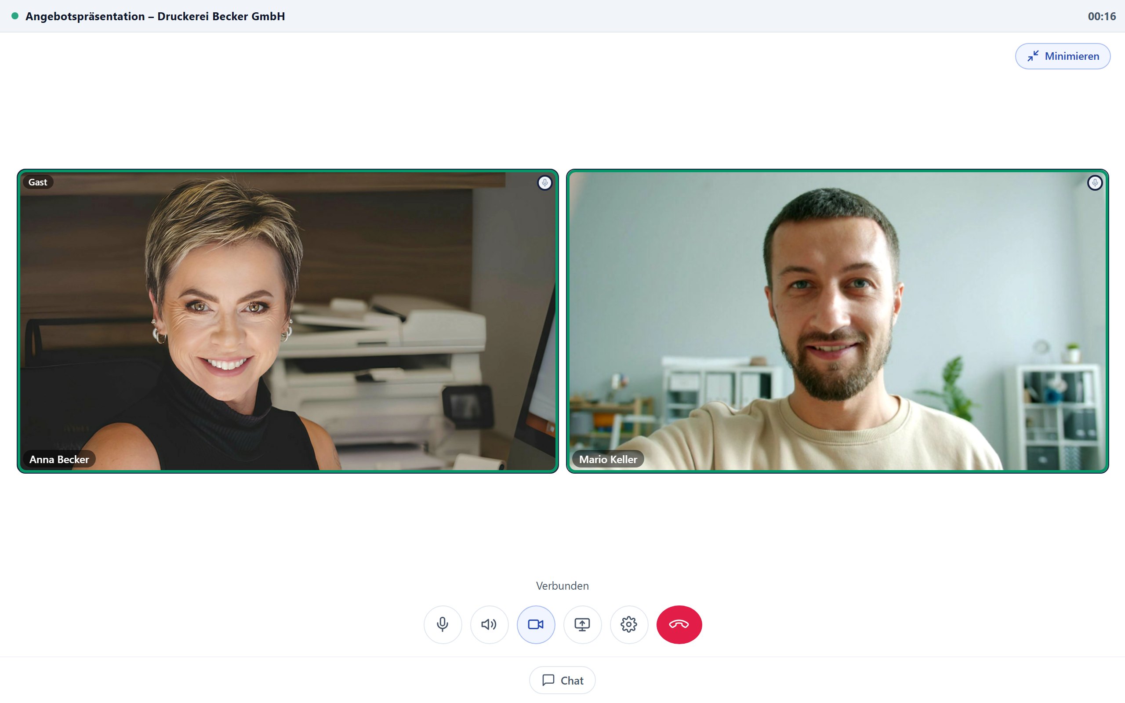Screen dimensions: 1125x703
Task: Select Mario Keller's video tile
Action: (837, 321)
